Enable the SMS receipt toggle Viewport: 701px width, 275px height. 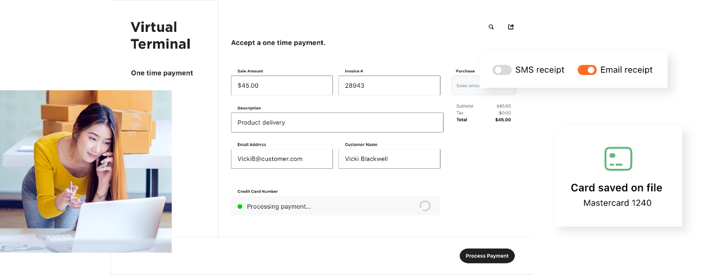[502, 70]
